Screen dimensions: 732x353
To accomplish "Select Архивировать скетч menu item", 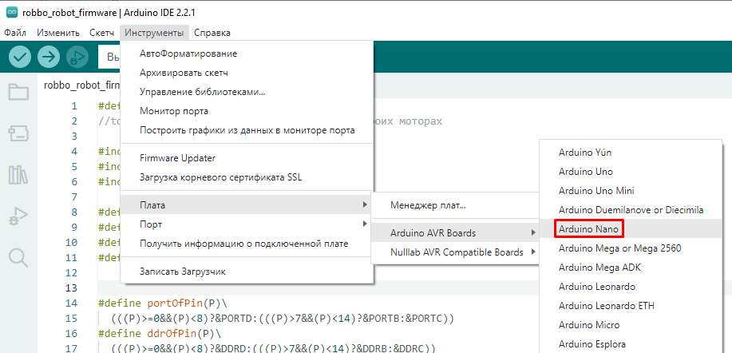I will [x=247, y=73].
